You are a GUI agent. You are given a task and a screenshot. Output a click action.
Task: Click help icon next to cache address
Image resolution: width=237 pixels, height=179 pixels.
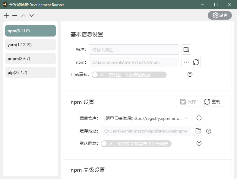(x=208, y=131)
